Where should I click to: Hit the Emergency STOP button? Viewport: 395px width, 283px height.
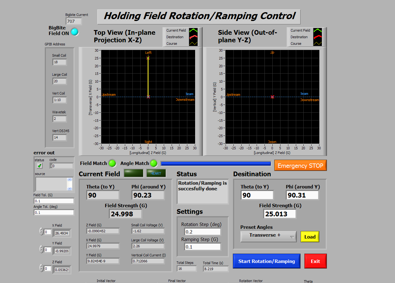pos(301,166)
